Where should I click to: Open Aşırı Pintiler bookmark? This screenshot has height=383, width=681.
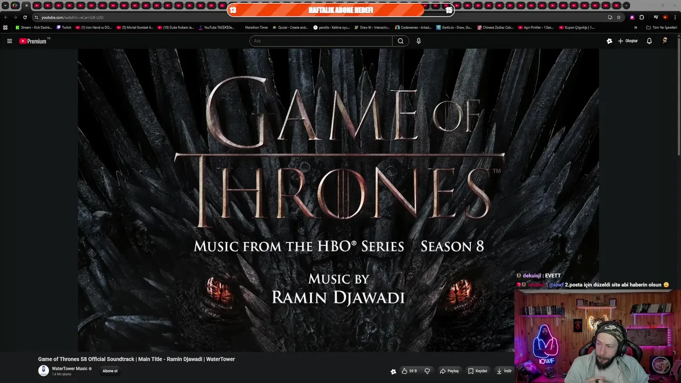pyautogui.click(x=536, y=28)
